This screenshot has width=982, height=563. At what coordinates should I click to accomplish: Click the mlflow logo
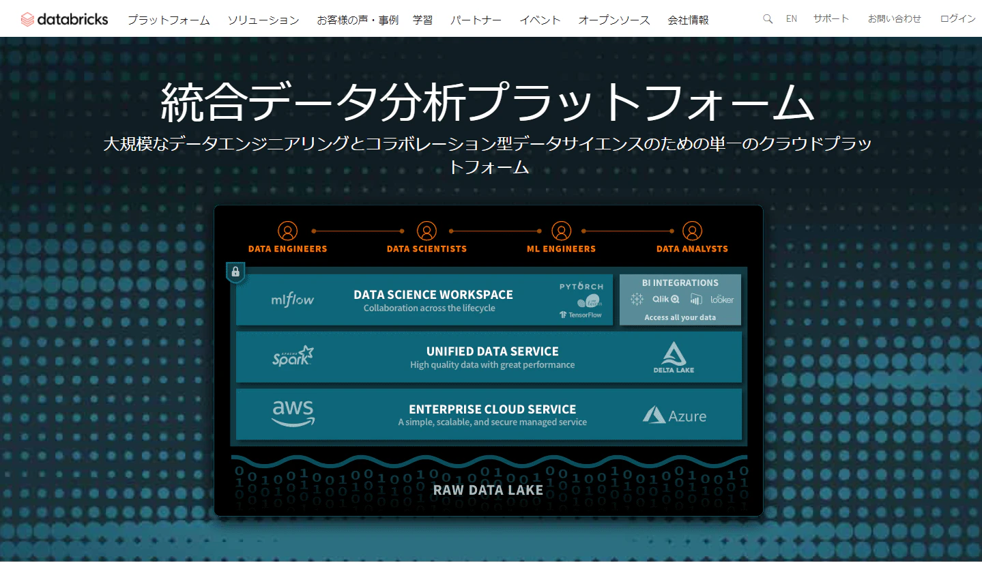(293, 300)
